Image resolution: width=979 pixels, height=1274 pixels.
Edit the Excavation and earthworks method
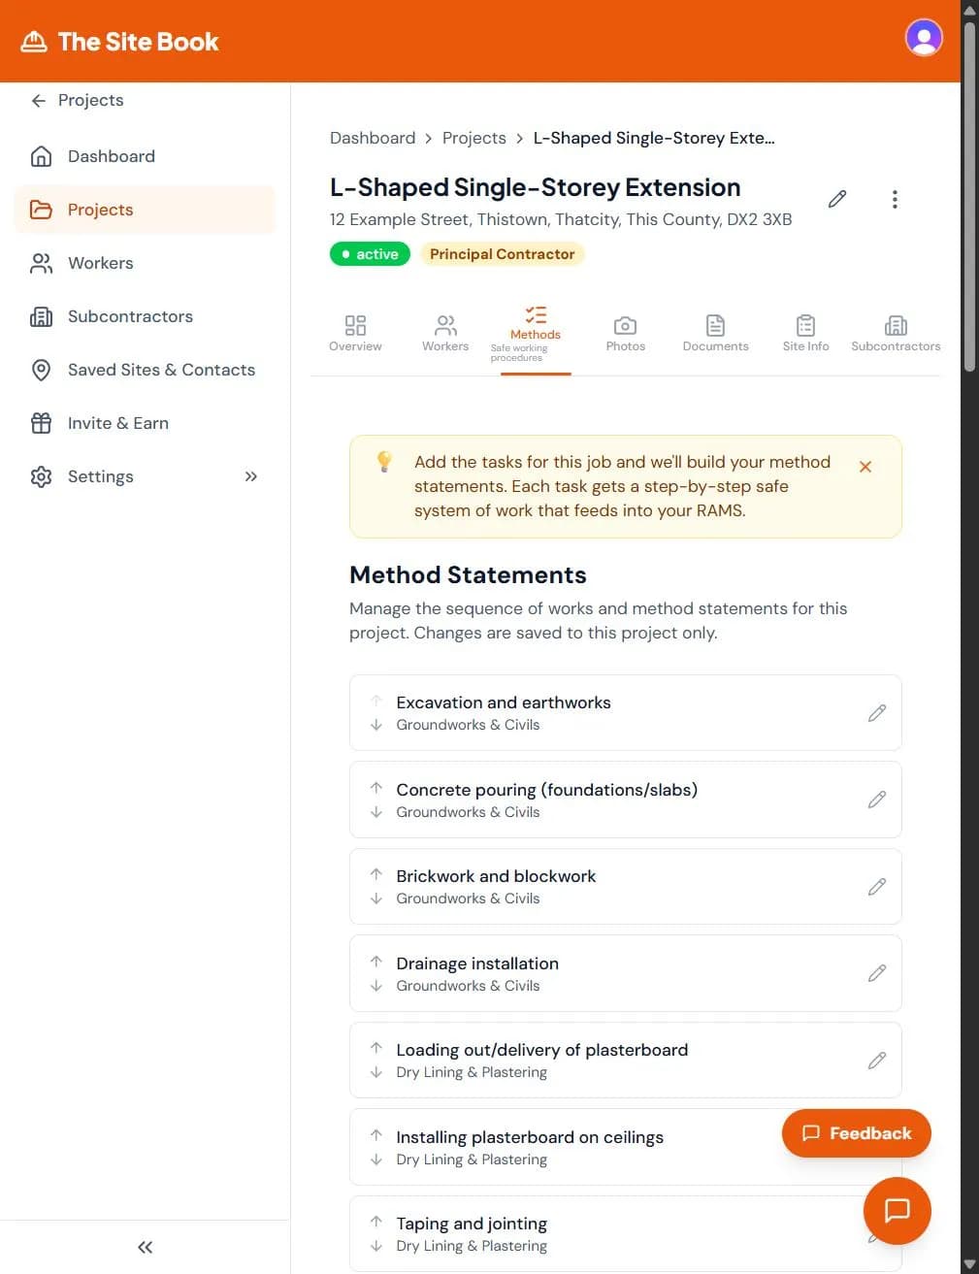point(876,713)
